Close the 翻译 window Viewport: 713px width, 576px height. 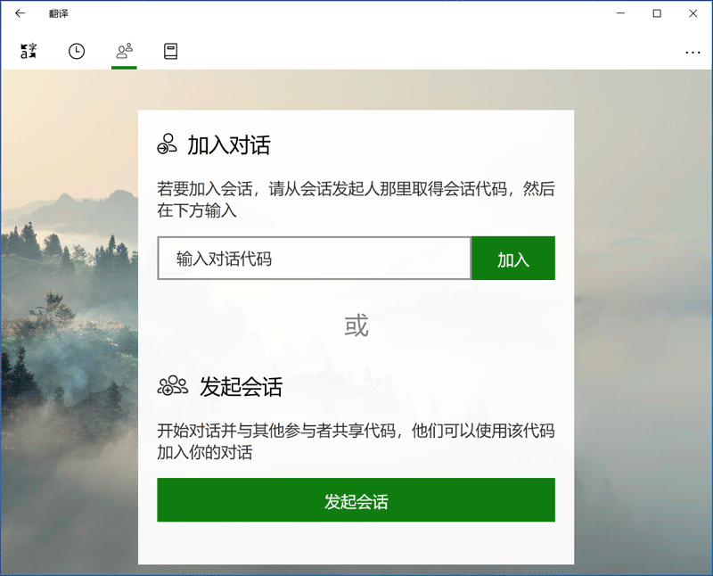click(693, 13)
